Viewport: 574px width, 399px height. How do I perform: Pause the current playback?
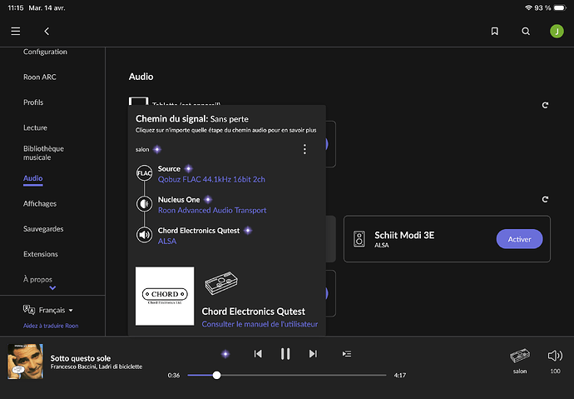coord(285,353)
